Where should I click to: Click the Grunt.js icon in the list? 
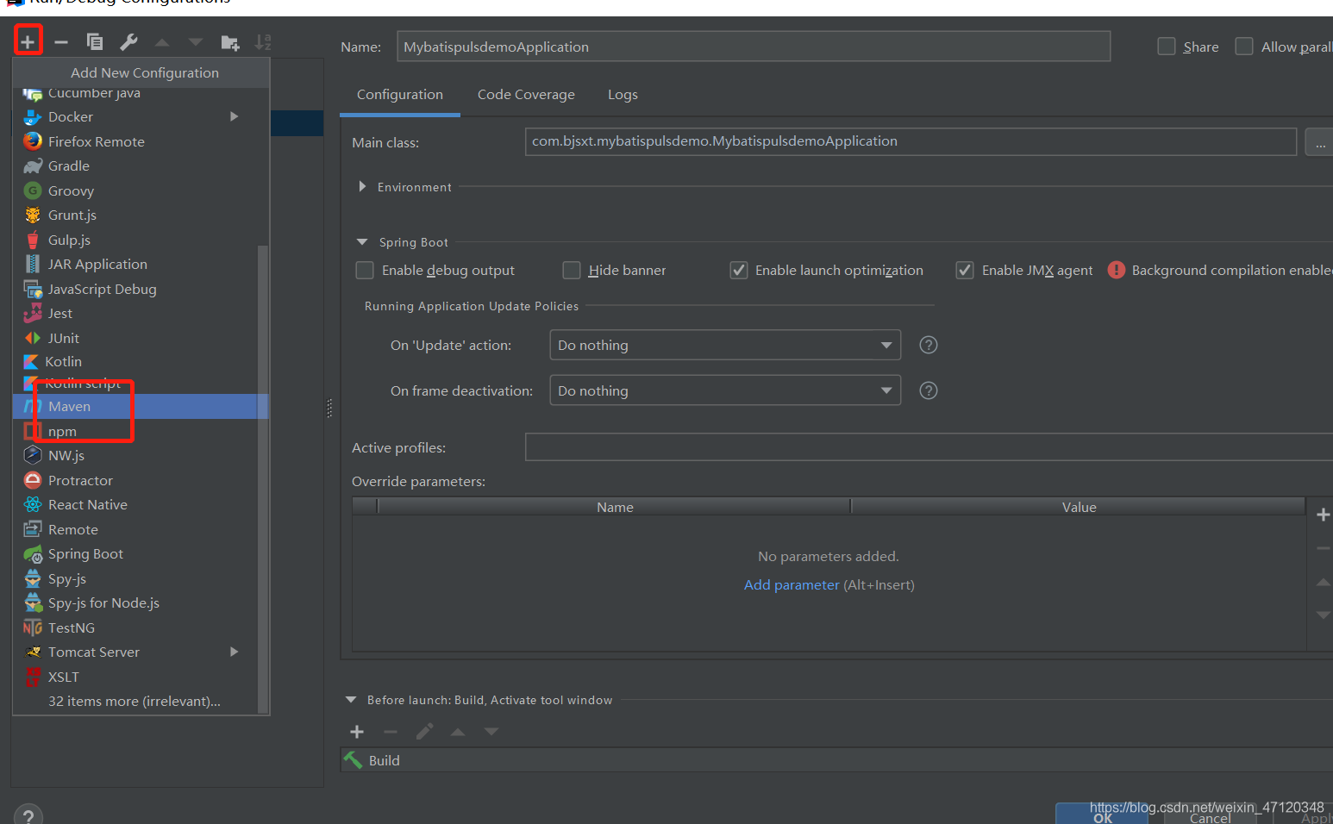point(33,215)
